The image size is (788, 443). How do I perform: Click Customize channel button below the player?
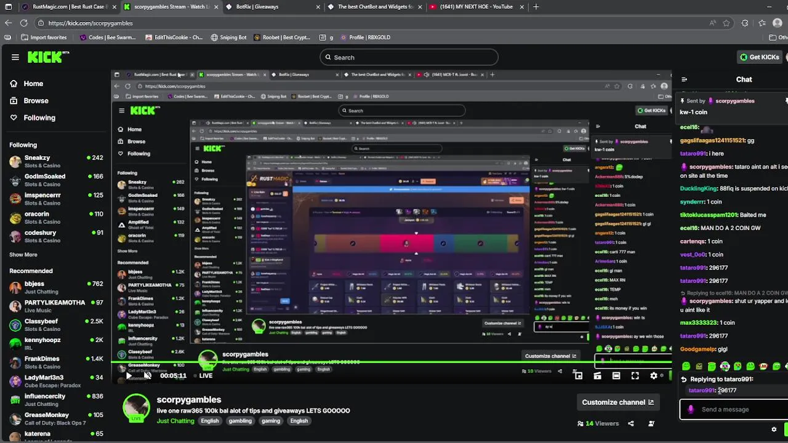click(x=618, y=402)
